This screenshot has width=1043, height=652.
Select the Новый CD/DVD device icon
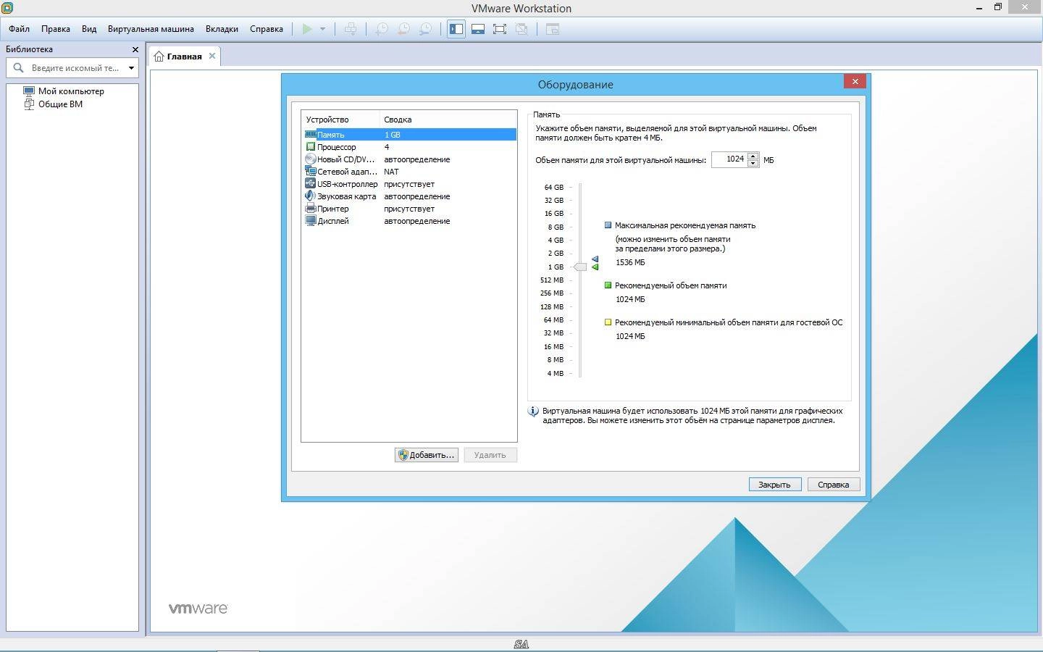[x=310, y=159]
